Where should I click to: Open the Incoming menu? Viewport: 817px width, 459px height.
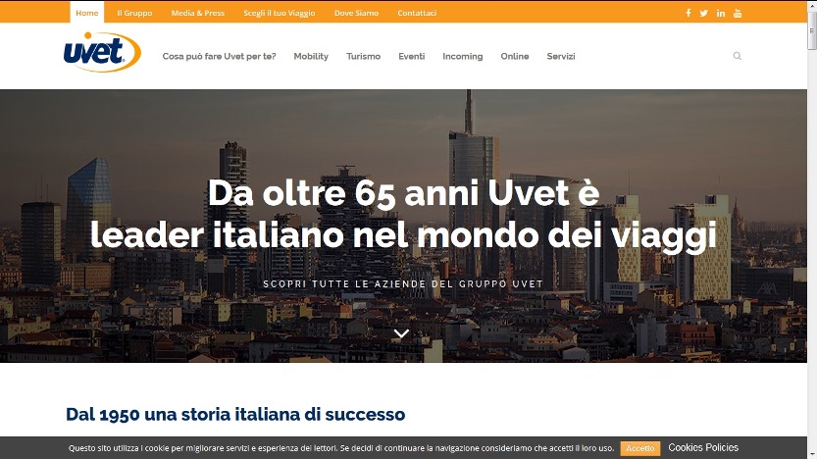click(x=463, y=56)
